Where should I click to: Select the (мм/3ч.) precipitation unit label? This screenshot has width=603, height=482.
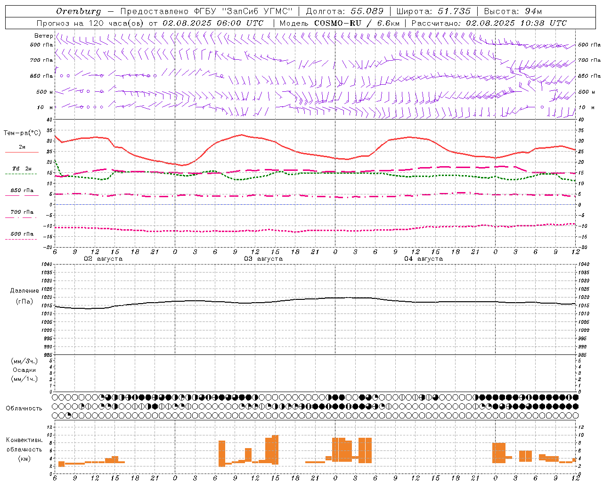click(24, 361)
